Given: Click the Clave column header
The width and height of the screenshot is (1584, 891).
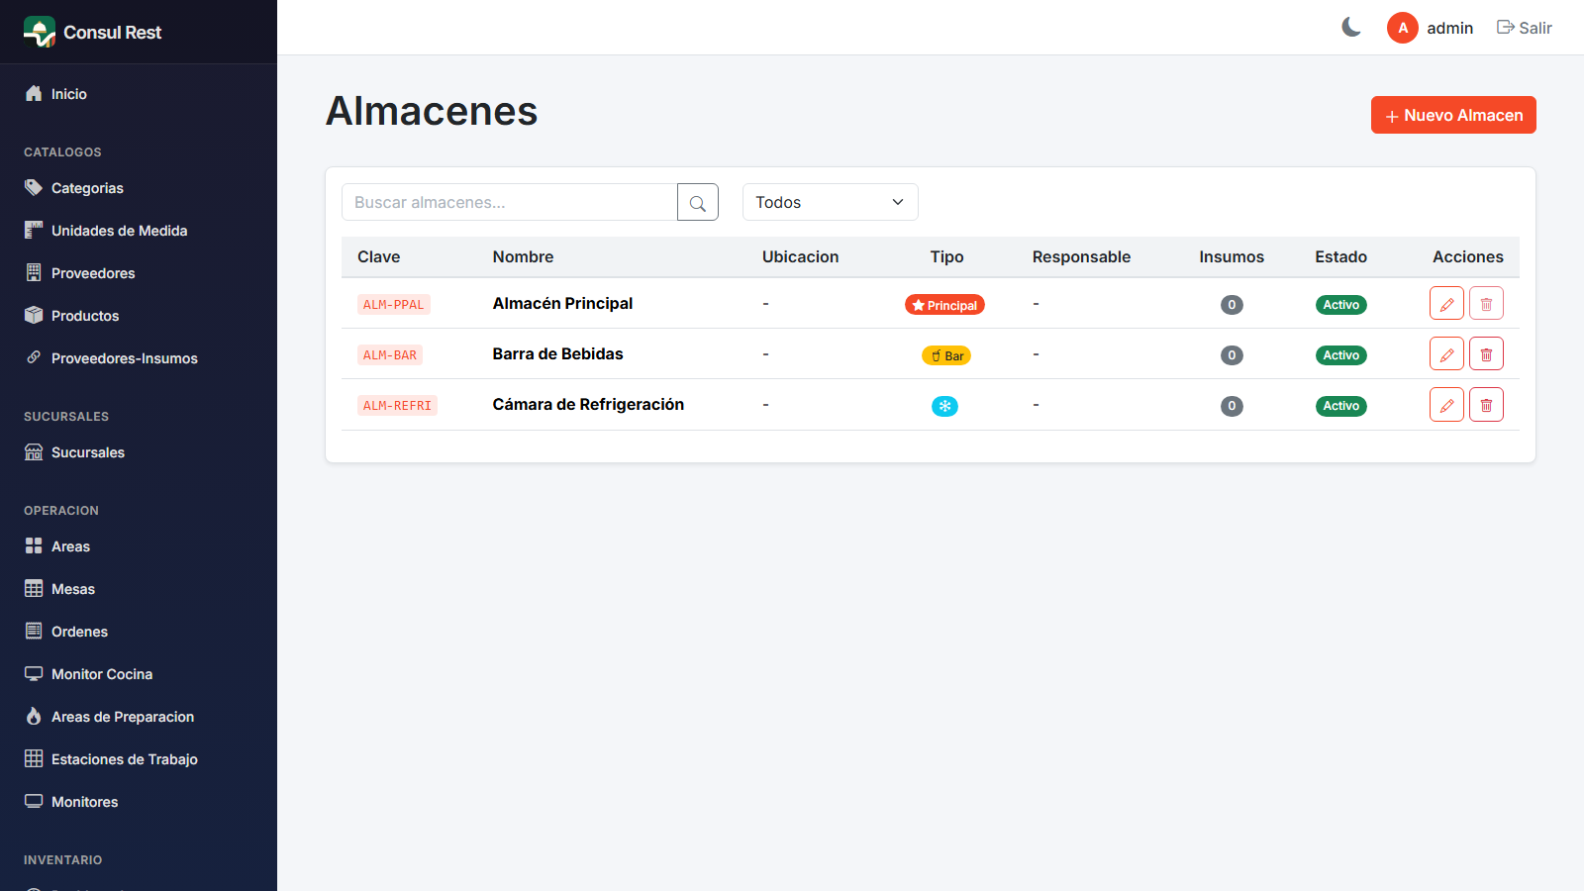Looking at the screenshot, I should [379, 256].
